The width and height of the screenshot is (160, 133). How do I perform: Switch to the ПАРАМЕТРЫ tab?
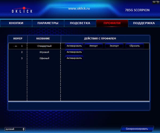(48, 23)
